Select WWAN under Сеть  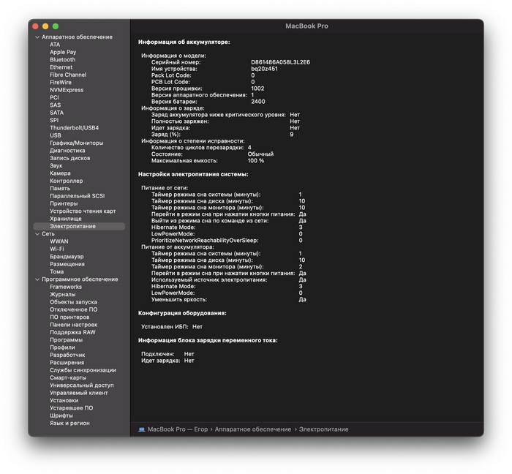coord(59,241)
